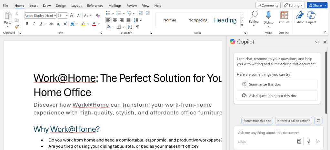
Task: Open Copilot pane options chevron
Action: (316, 42)
